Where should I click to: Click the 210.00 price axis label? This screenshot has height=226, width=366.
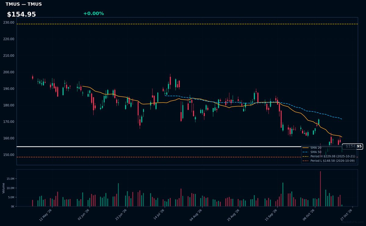click(x=9, y=55)
